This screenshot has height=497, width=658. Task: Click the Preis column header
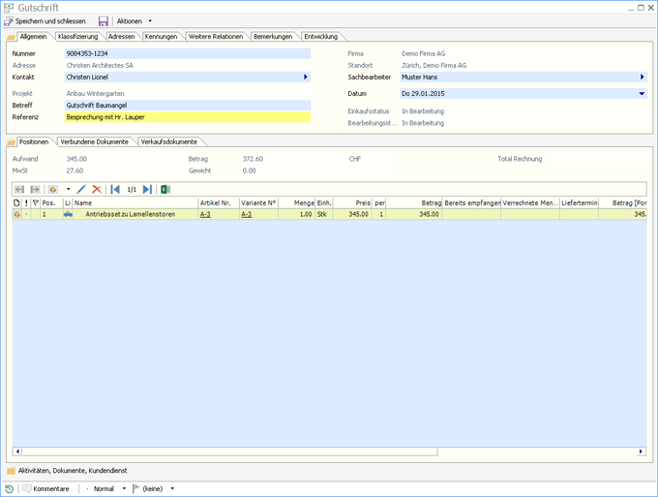point(353,202)
